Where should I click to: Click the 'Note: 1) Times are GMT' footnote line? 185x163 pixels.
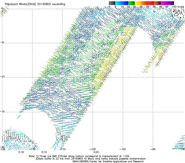pos(79,156)
